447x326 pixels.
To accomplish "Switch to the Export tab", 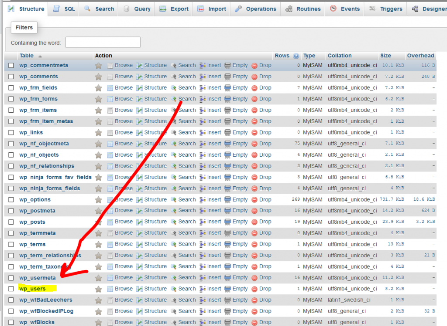I will (x=174, y=9).
